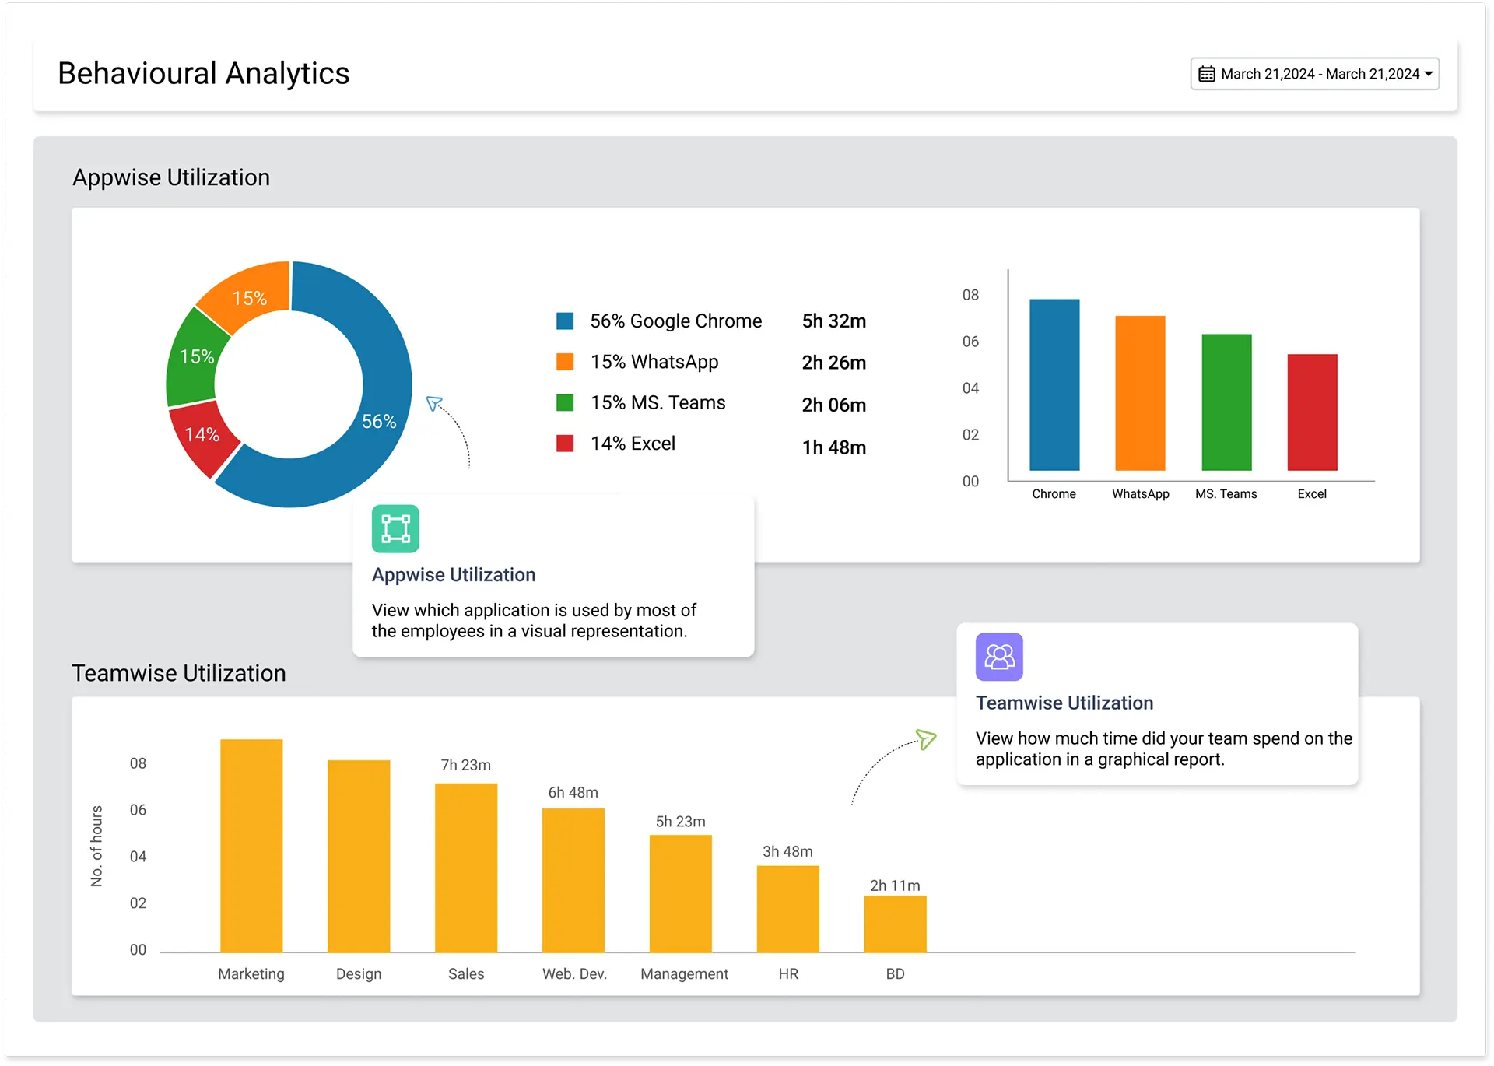Click the 'Excel' x-axis label
The width and height of the screenshot is (1494, 1066).
coord(1312,493)
